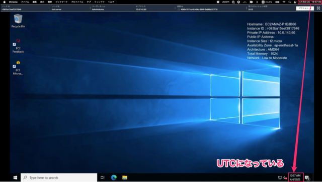Open the Windows Start menu

(x=15, y=177)
